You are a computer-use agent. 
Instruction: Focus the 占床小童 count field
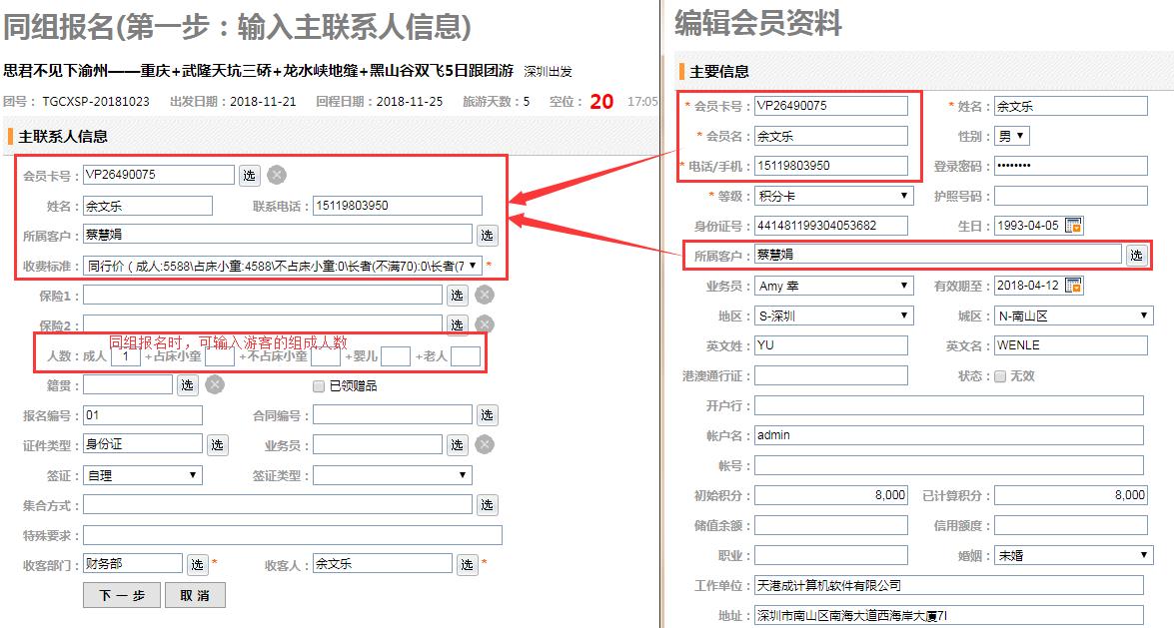coord(220,356)
